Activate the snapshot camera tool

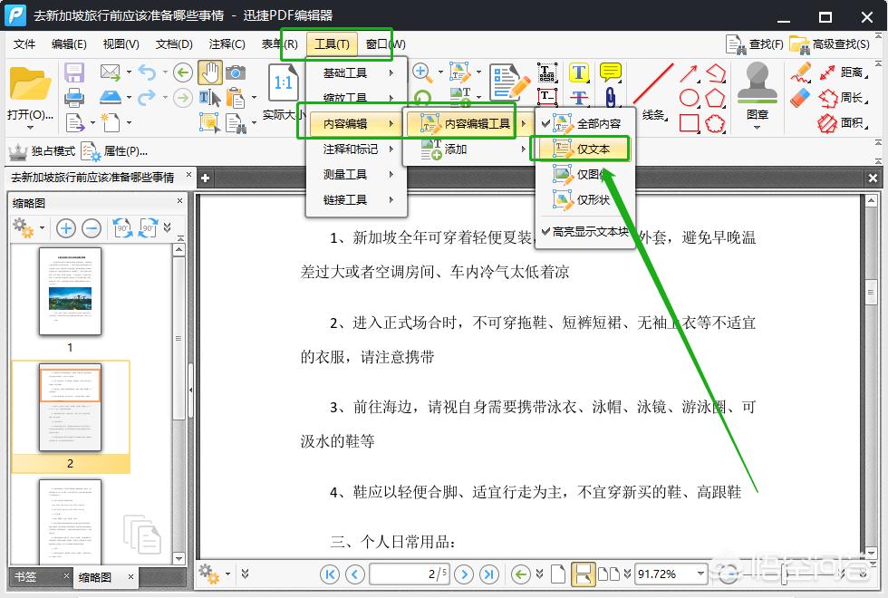[237, 72]
